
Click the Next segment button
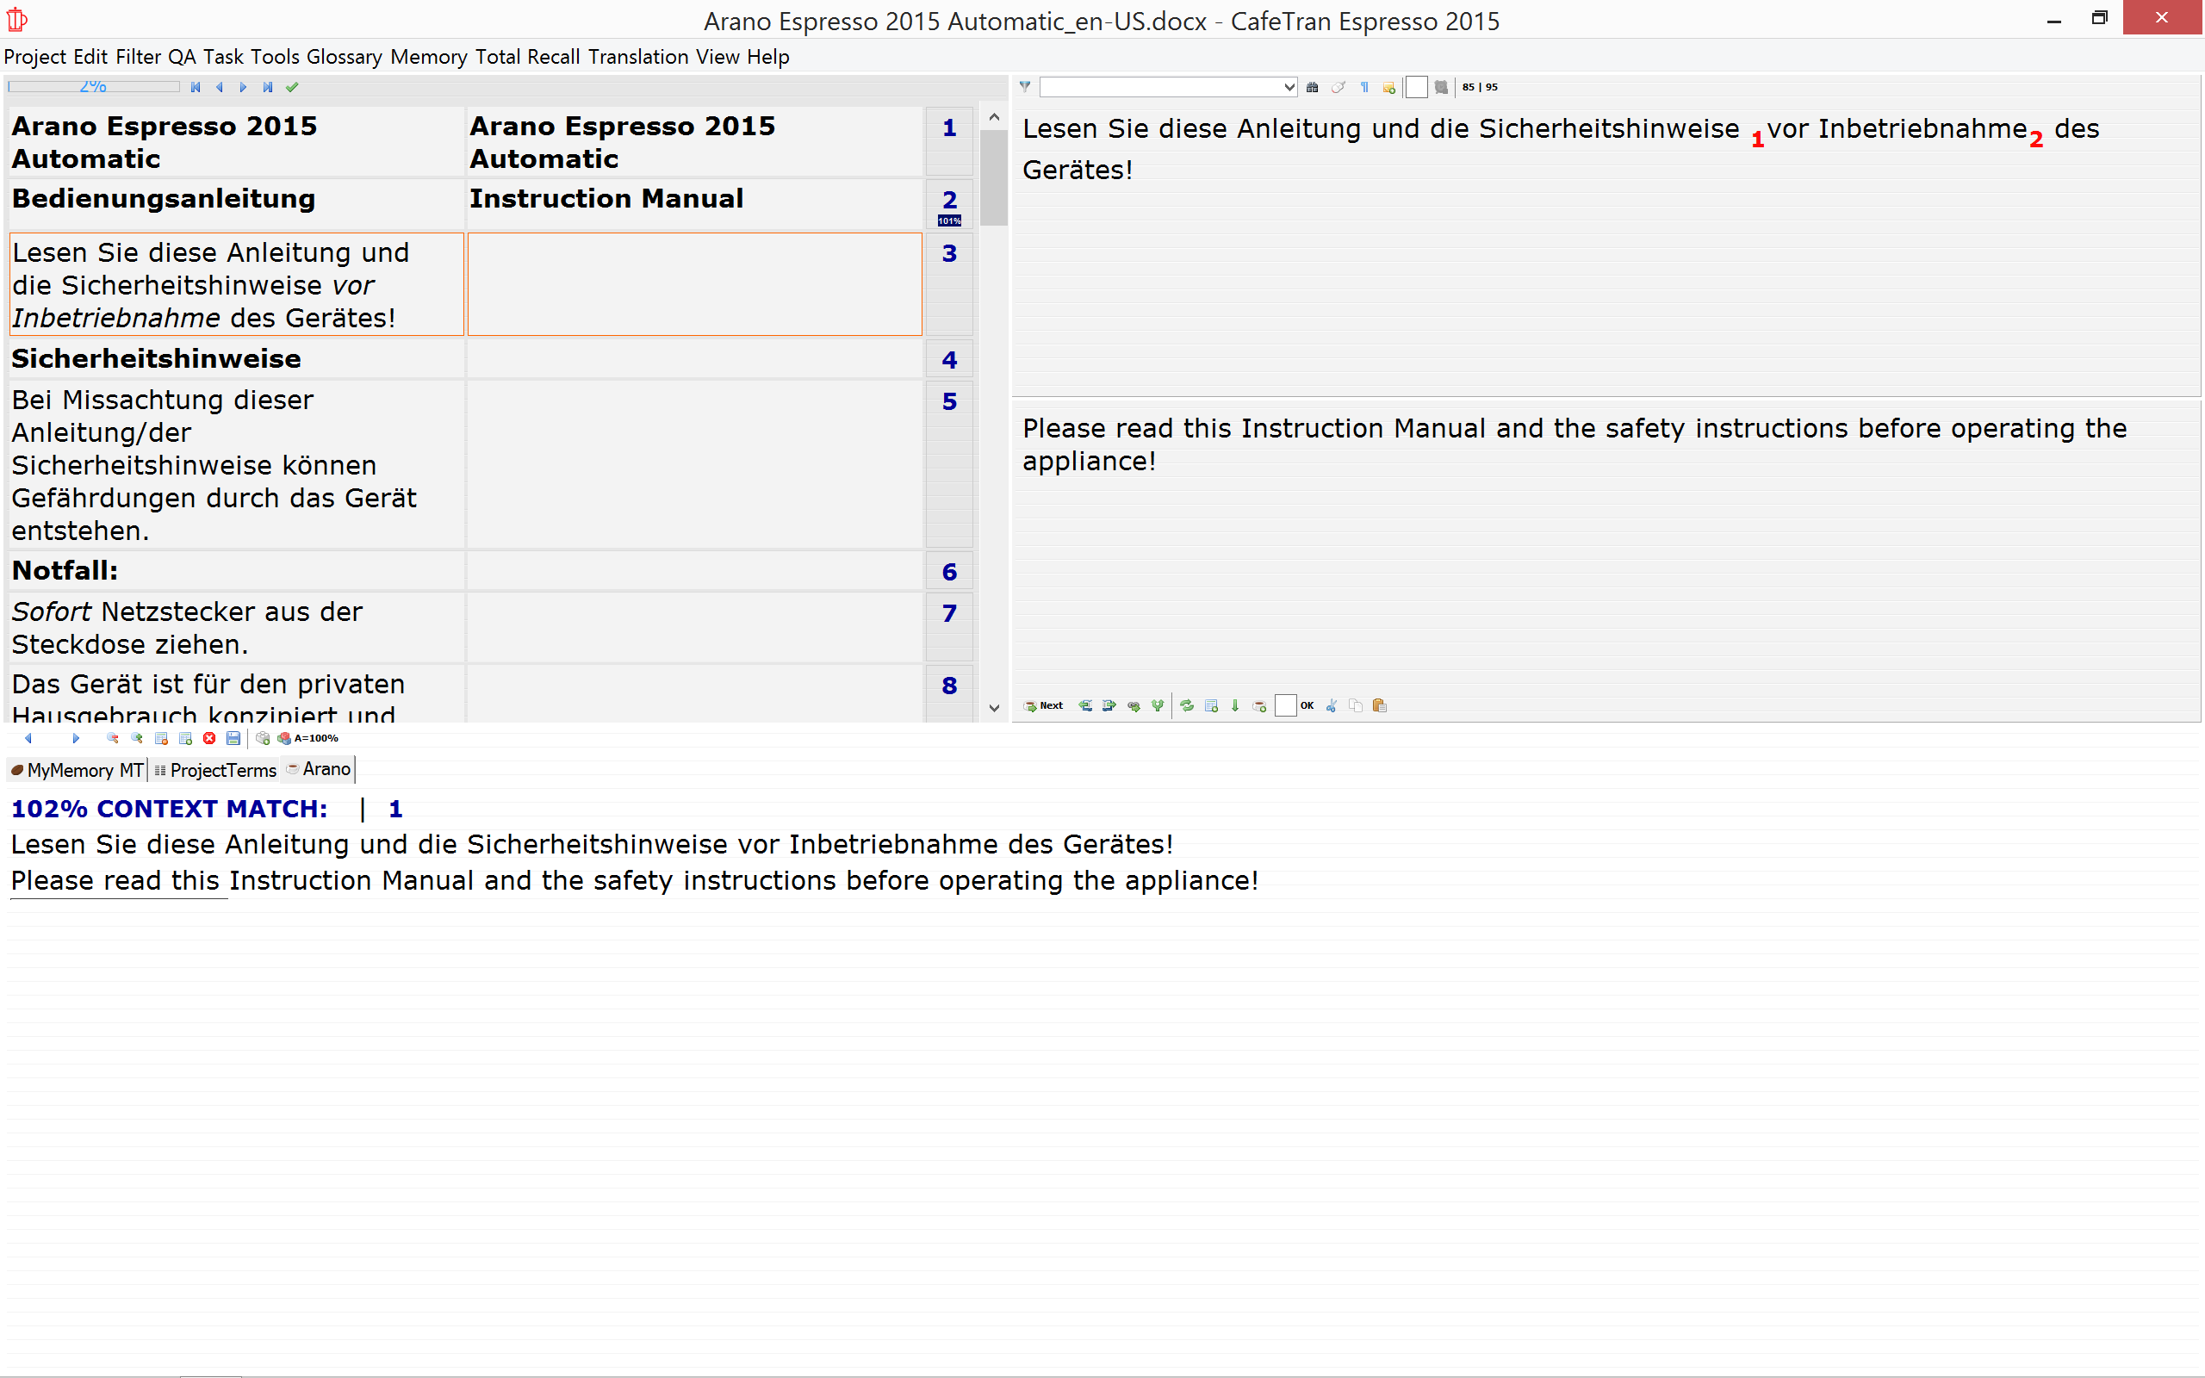pos(1043,705)
